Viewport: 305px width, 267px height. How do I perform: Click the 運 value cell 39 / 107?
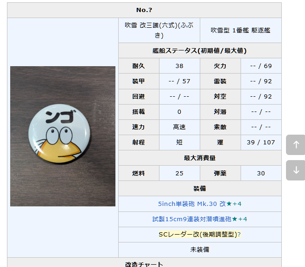click(261, 142)
